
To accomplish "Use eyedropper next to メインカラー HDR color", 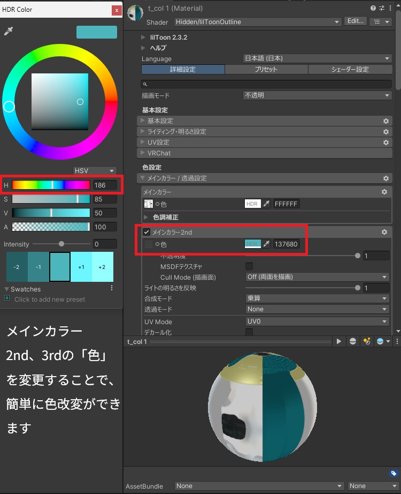I will 266,204.
